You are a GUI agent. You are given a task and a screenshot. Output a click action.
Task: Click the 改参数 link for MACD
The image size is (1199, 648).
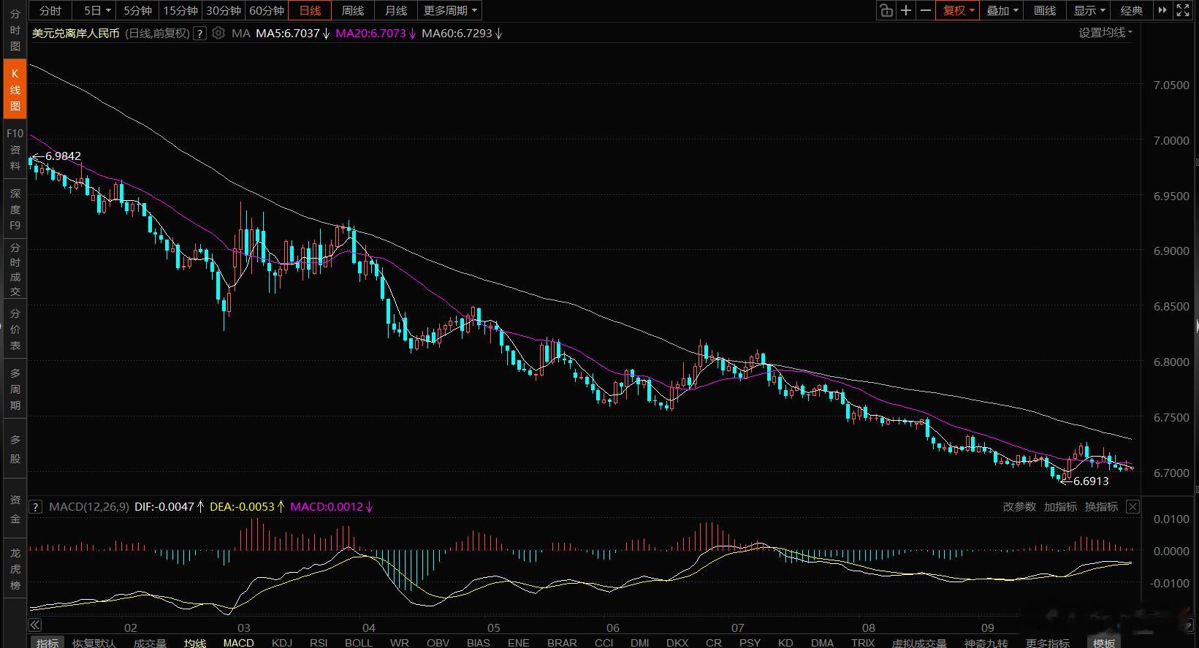click(x=1019, y=506)
